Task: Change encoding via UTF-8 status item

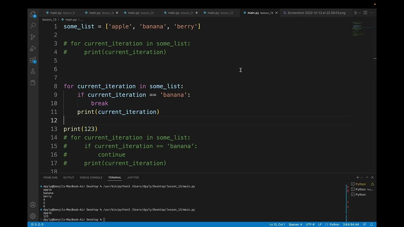Action: 310,224
